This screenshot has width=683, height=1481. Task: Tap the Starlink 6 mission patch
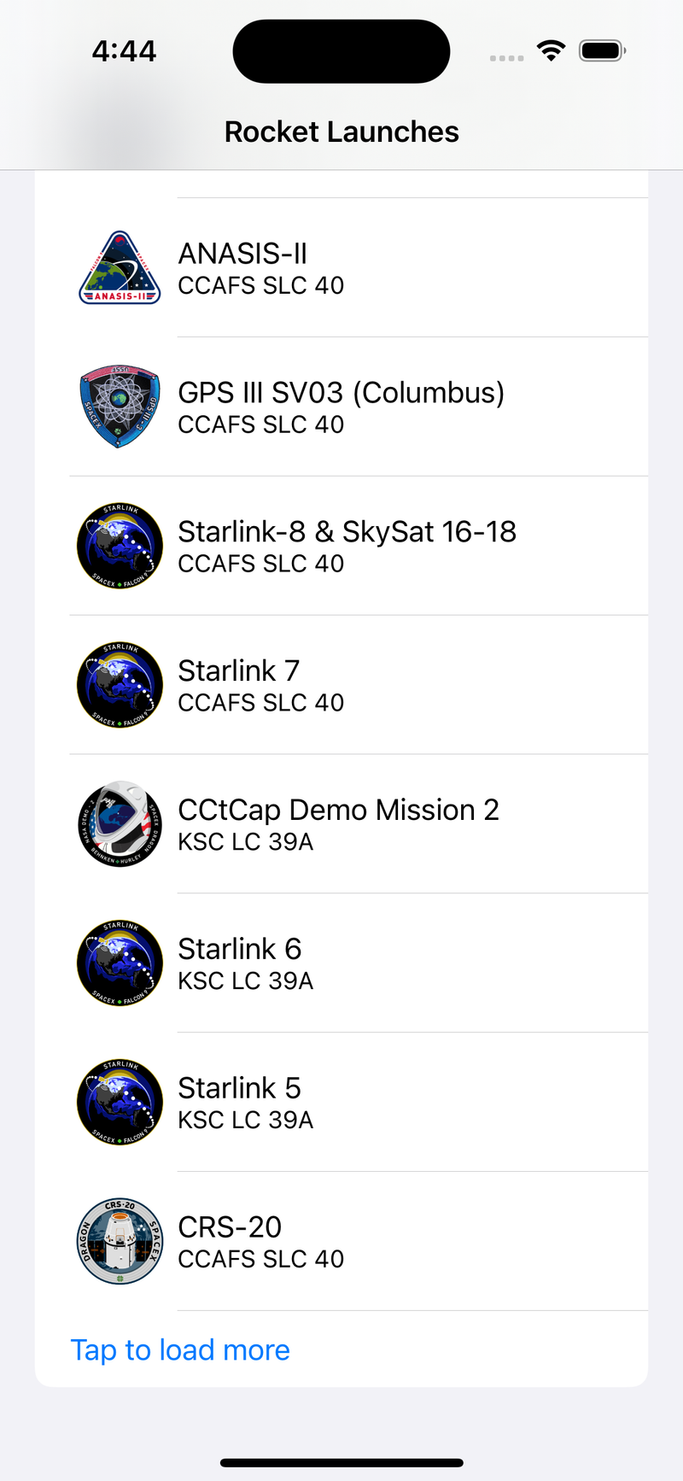[120, 964]
